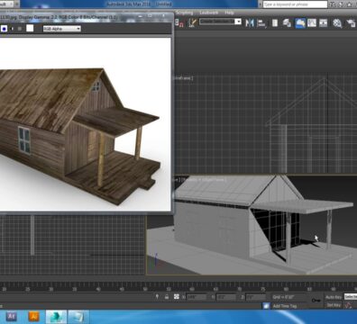
Task: Toggle Set Key animation mode
Action: pyautogui.click(x=334, y=305)
